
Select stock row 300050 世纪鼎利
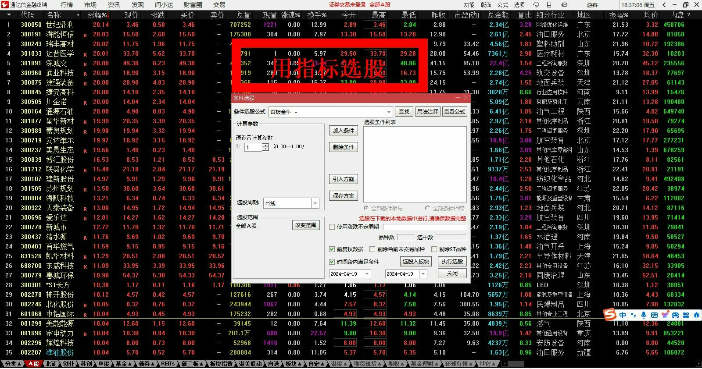351,25
